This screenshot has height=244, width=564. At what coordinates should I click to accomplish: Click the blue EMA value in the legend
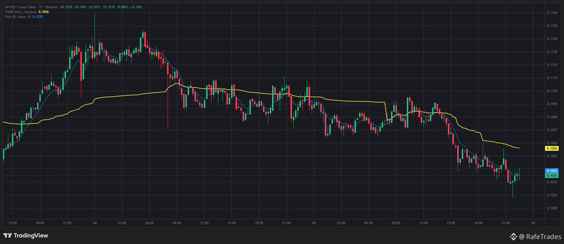[x=38, y=17]
